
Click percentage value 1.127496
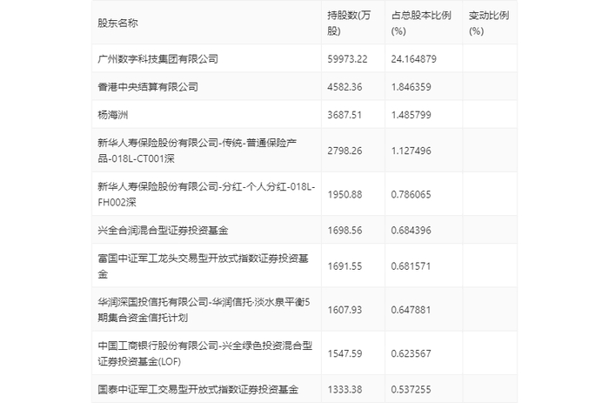tap(411, 151)
